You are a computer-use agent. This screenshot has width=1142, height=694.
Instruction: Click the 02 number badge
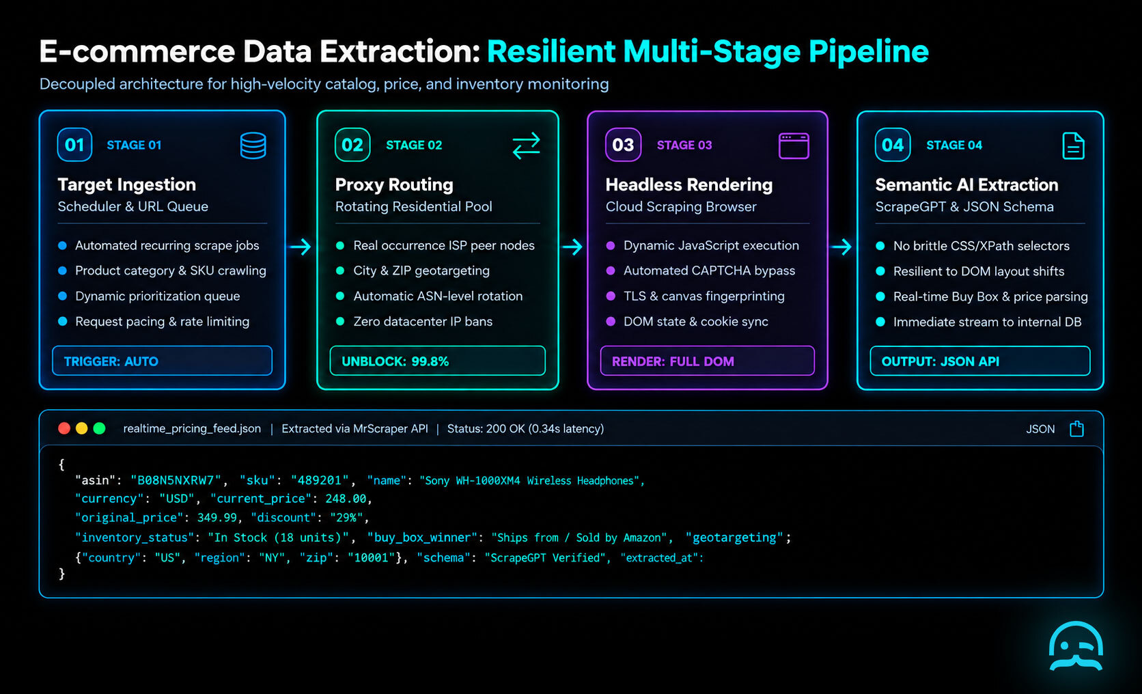pyautogui.click(x=352, y=145)
